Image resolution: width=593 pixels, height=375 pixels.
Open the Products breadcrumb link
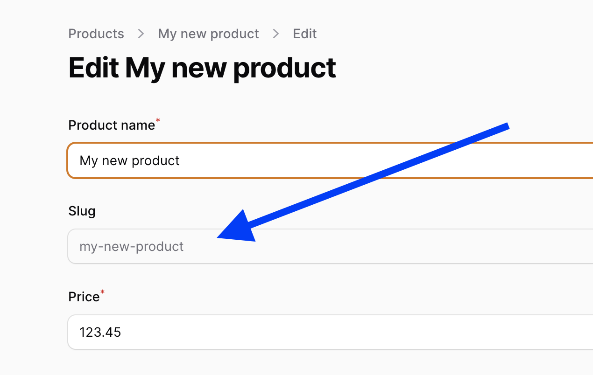coord(96,34)
